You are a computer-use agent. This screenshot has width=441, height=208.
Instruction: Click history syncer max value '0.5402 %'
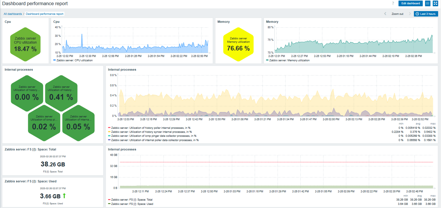click(x=430, y=132)
